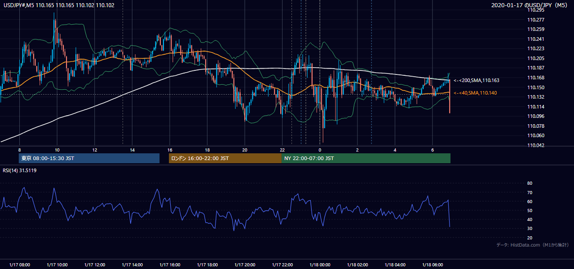Click price level 110.205 on axis
The image size is (574, 269).
click(x=536, y=58)
